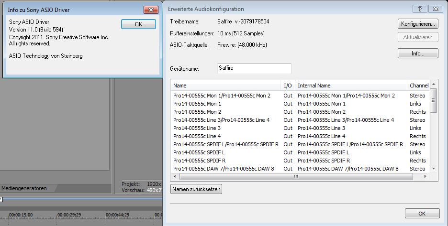Screen dimensions: 448x226
Task: Select the Pro14-00555c Line 4 row name
Action: pos(197,136)
